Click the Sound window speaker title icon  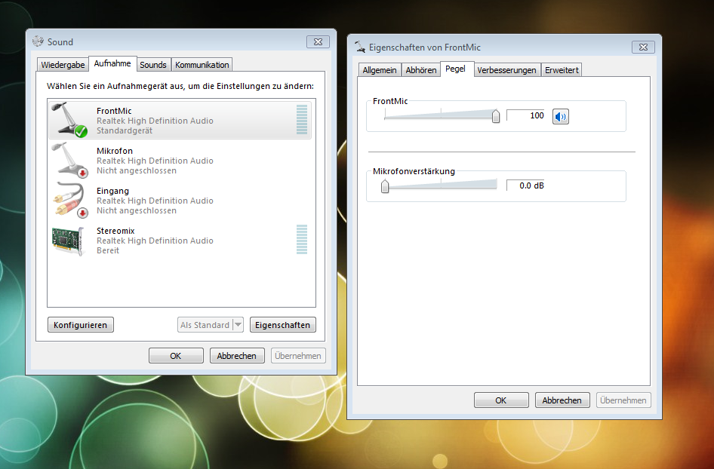tap(38, 41)
